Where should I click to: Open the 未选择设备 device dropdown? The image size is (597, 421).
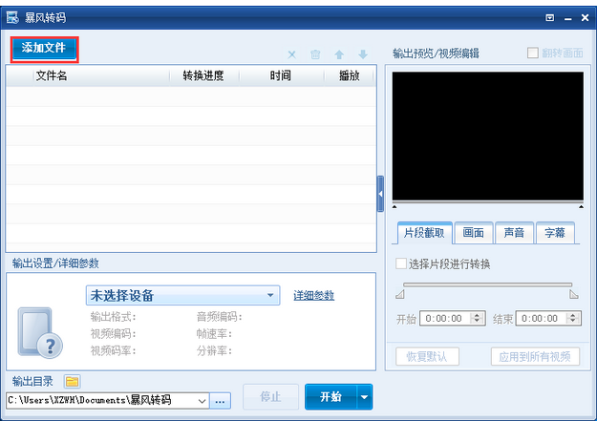(182, 295)
